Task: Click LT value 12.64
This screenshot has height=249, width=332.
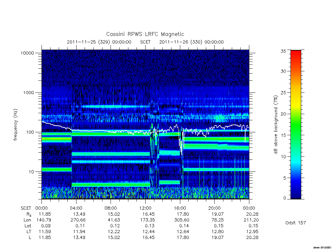Action: 183,231
